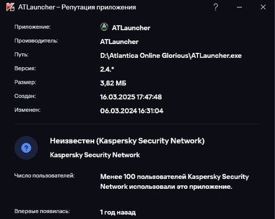Click the window title ATLauncher – Репутация приложения
Screen dimensions: 275x219
click(77, 7)
